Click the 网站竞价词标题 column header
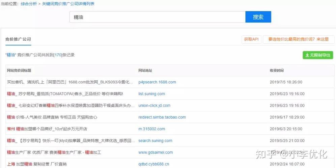The width and height of the screenshot is (336, 168). pos(19,71)
